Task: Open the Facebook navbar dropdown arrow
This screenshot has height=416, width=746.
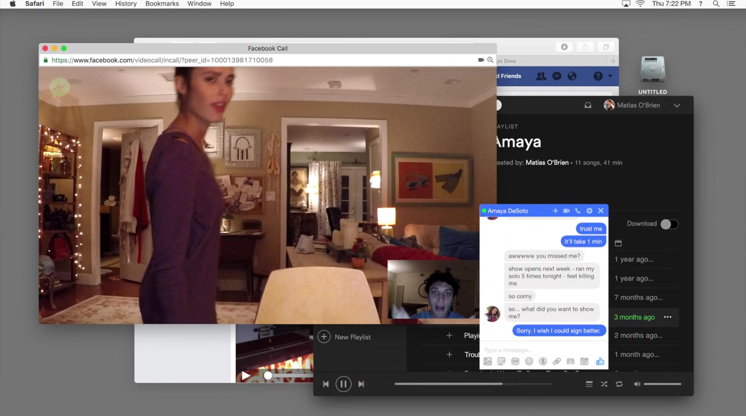Action: (610, 76)
